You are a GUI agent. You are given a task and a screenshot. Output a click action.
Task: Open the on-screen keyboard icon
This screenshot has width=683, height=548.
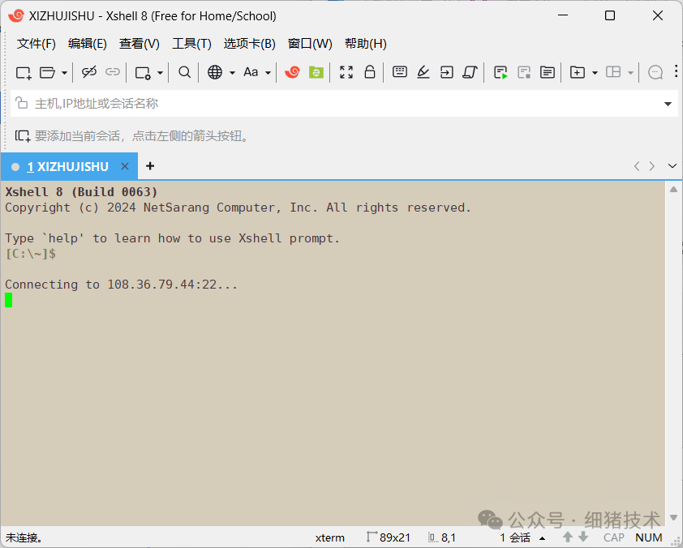[400, 72]
